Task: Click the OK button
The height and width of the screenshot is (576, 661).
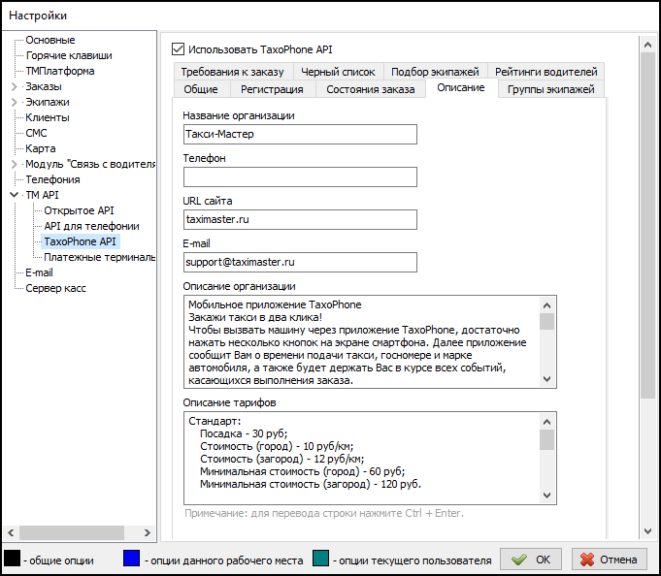Action: tap(531, 560)
